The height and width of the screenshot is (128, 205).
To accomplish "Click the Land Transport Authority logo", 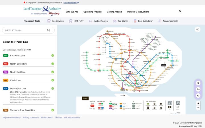I will point(42,11).
